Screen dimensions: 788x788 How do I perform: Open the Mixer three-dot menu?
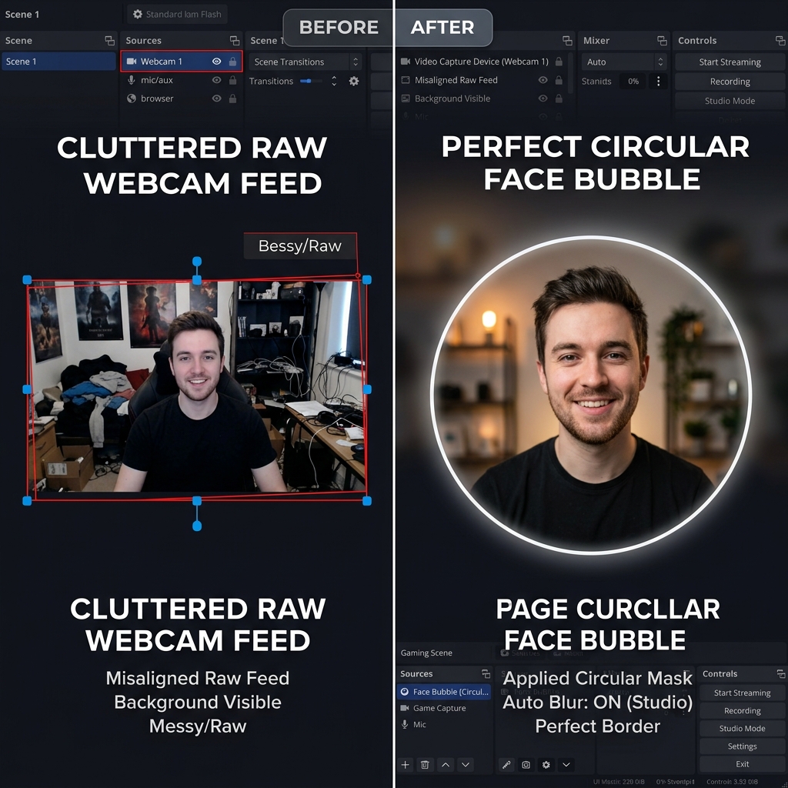[659, 81]
